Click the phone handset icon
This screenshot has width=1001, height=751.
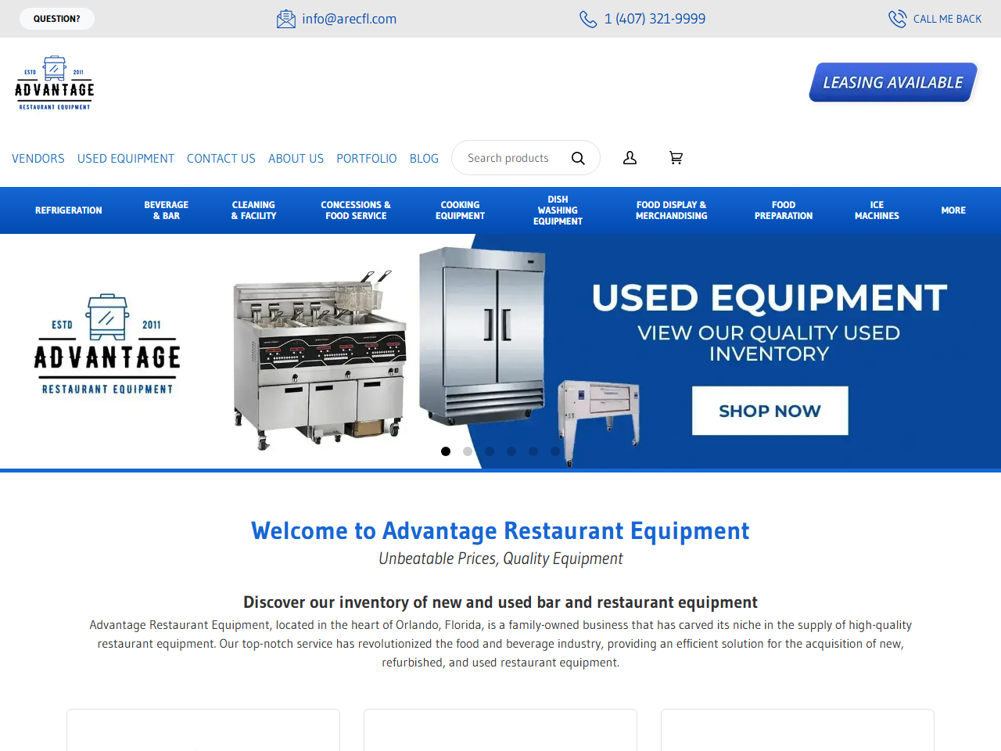click(x=588, y=19)
